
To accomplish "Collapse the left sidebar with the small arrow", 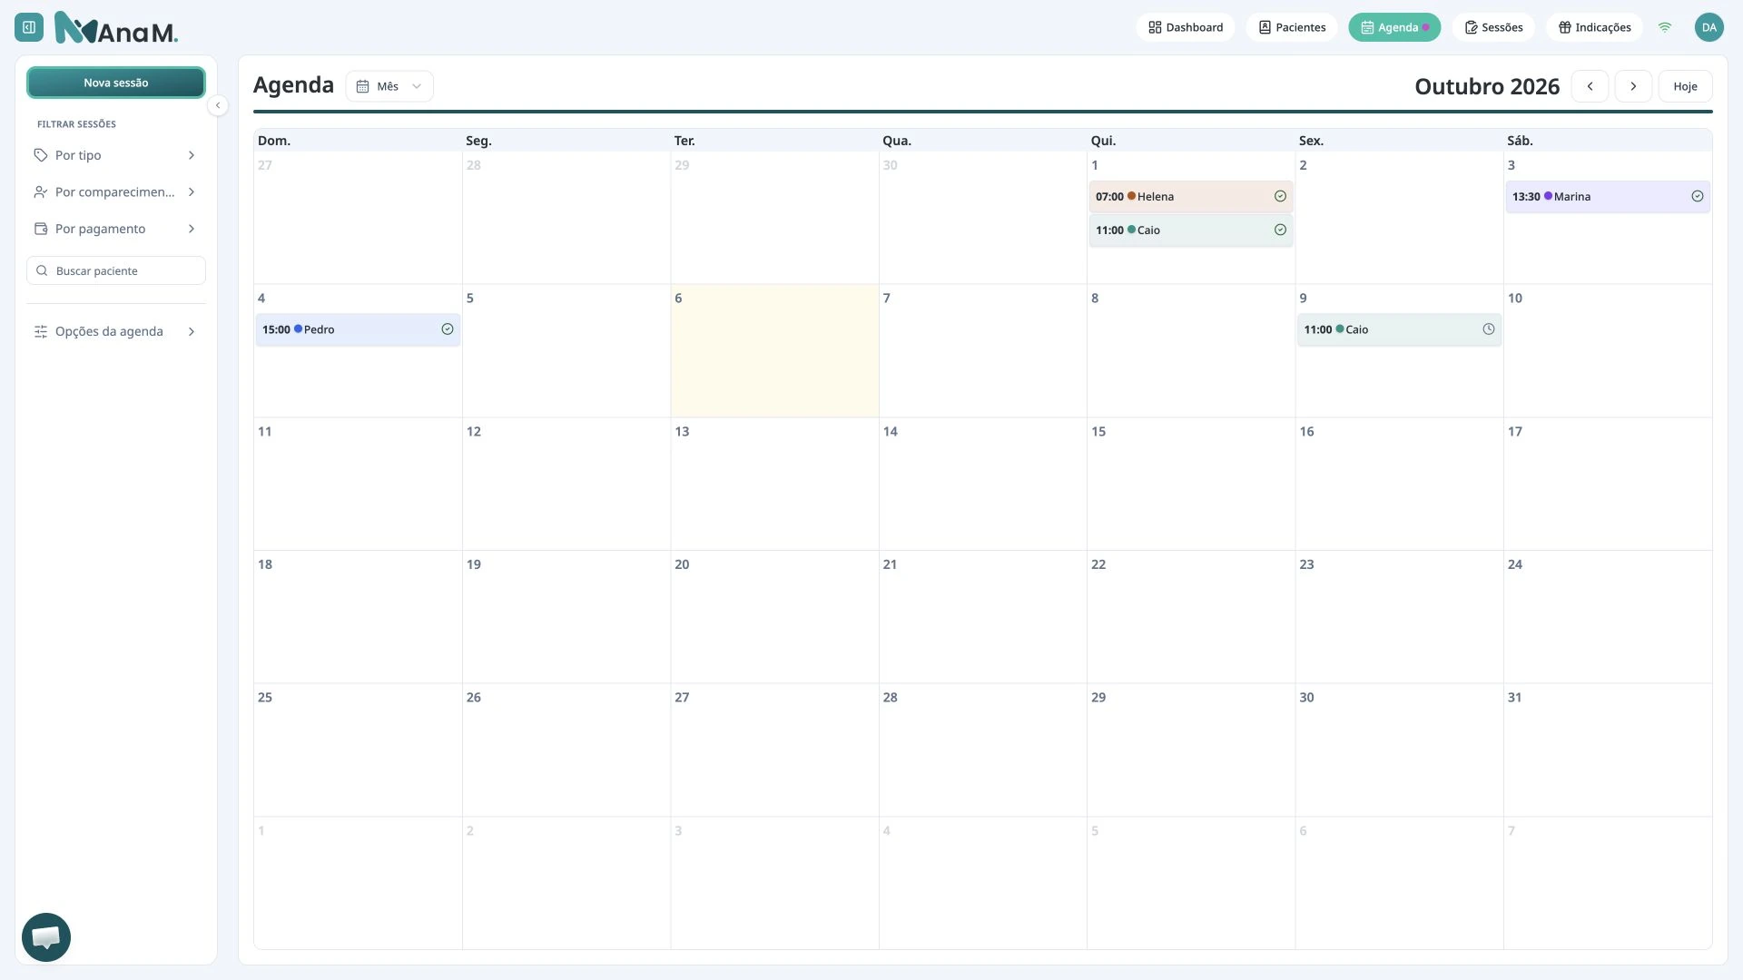I will tap(218, 106).
